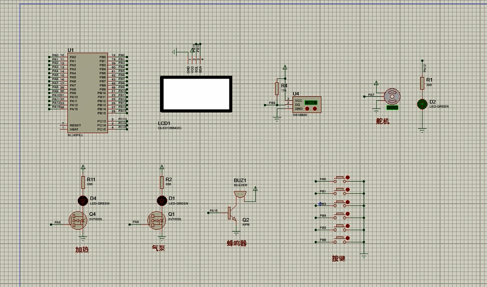
Task: Select the D1 LED above Q1
Action: (161, 200)
